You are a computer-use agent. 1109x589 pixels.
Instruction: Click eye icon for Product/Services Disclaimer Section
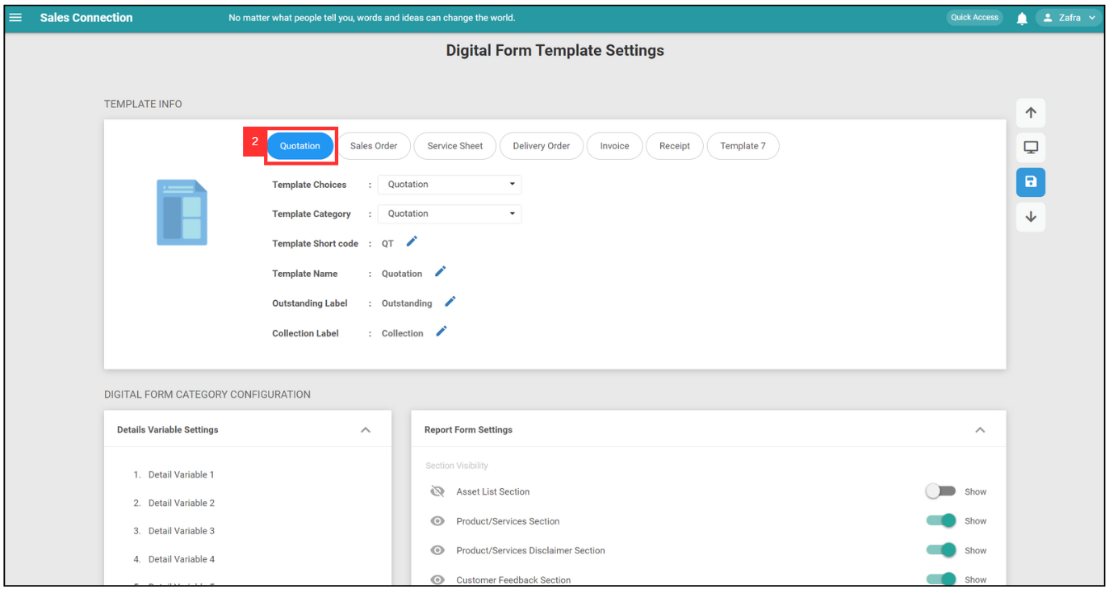[437, 550]
